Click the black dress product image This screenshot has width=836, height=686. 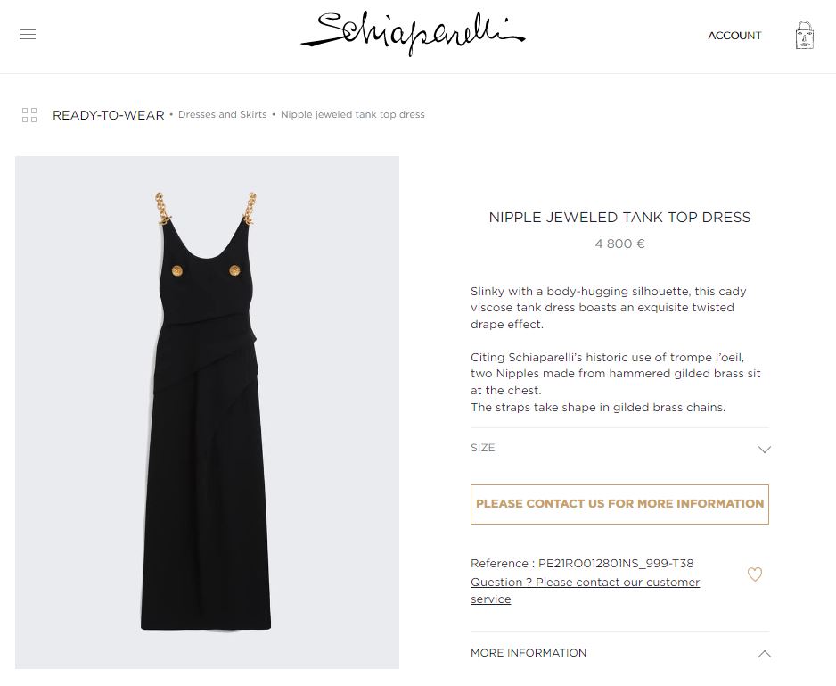207,412
